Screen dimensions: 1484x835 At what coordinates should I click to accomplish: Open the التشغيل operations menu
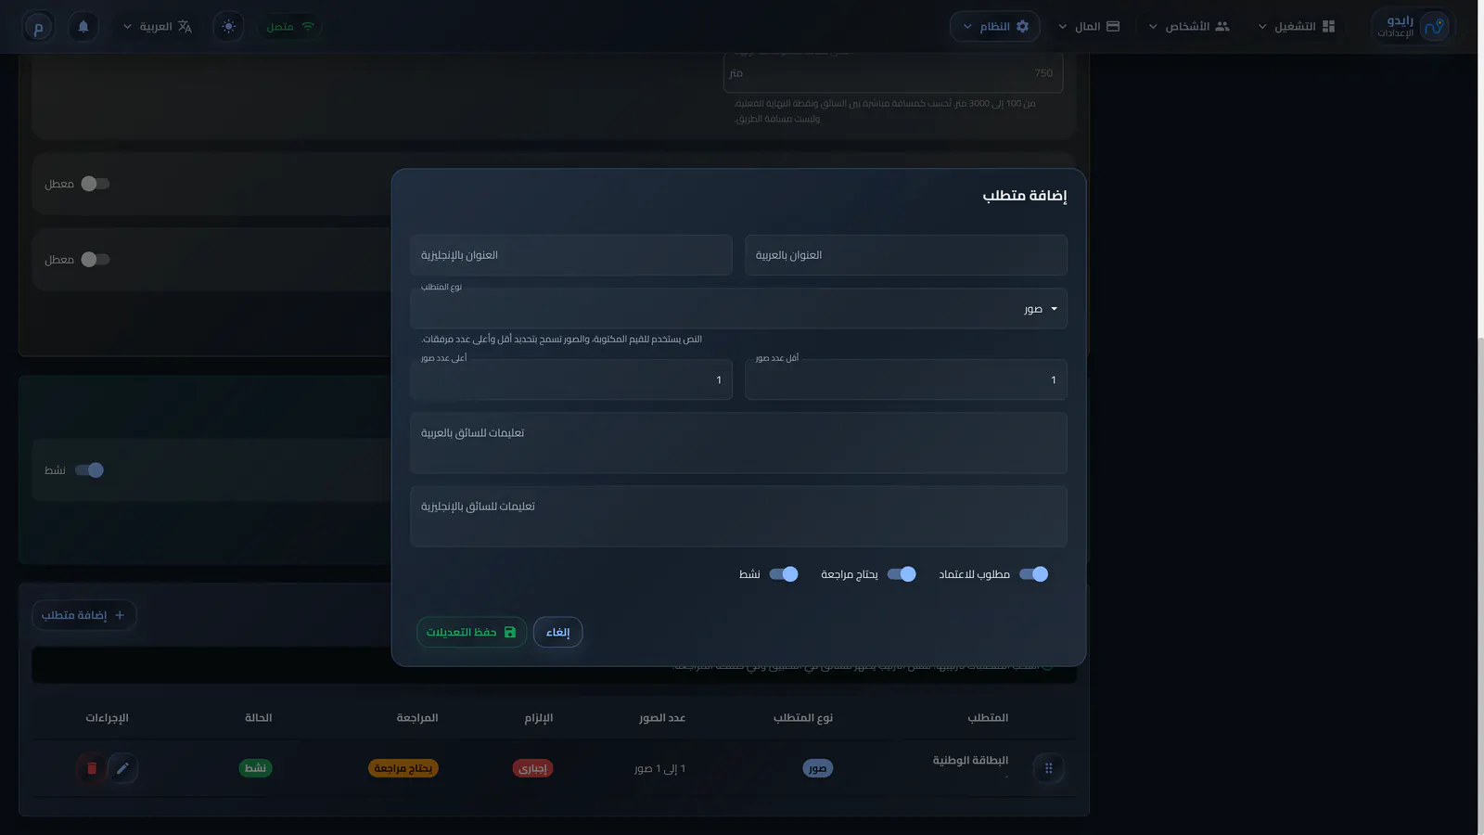pos(1297,26)
